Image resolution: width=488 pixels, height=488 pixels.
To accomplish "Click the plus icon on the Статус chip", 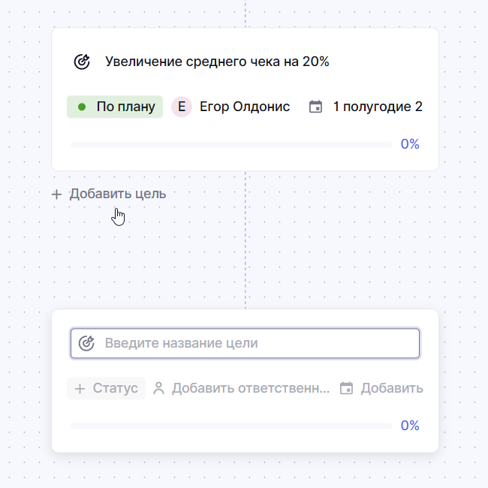I will point(80,388).
